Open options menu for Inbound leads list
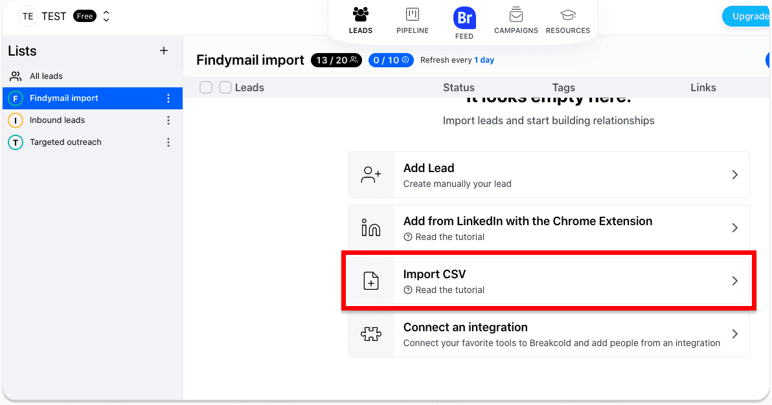 click(x=168, y=120)
